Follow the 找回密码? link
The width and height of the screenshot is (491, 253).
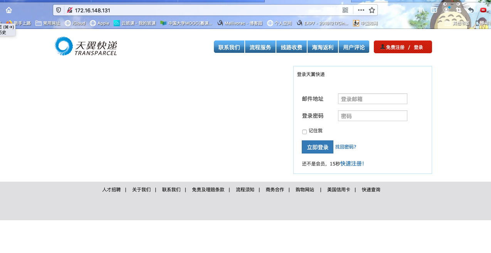[346, 147]
